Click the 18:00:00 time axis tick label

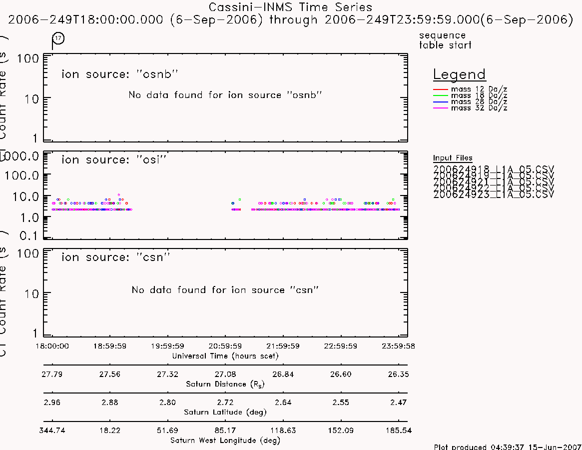pyautogui.click(x=52, y=346)
